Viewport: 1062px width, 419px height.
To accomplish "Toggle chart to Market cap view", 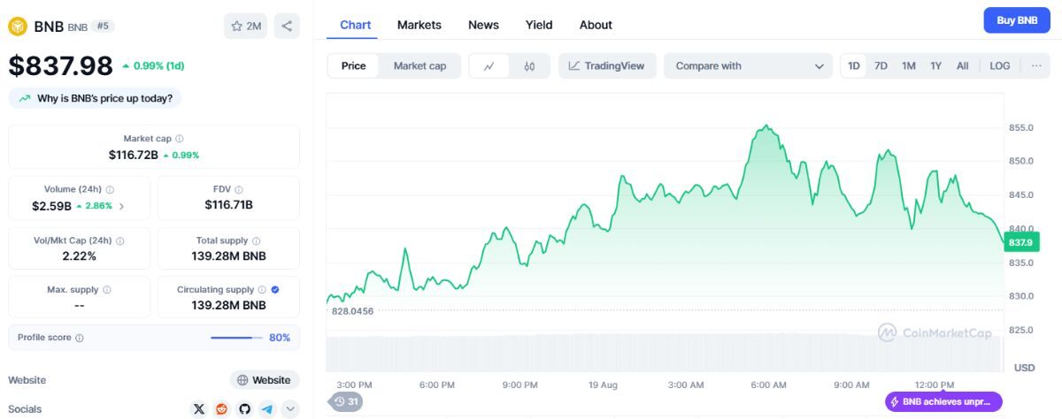I will coord(419,66).
